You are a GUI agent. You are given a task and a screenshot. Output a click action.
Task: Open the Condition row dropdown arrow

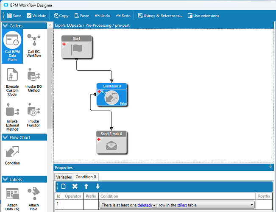[252, 205]
